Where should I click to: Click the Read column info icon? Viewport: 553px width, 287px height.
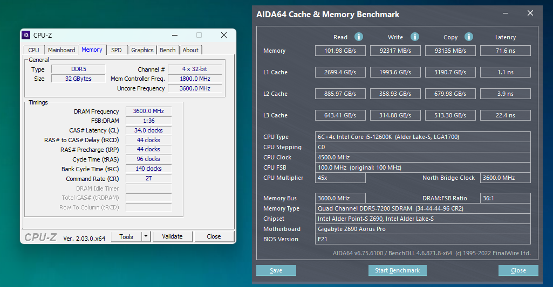pyautogui.click(x=359, y=37)
